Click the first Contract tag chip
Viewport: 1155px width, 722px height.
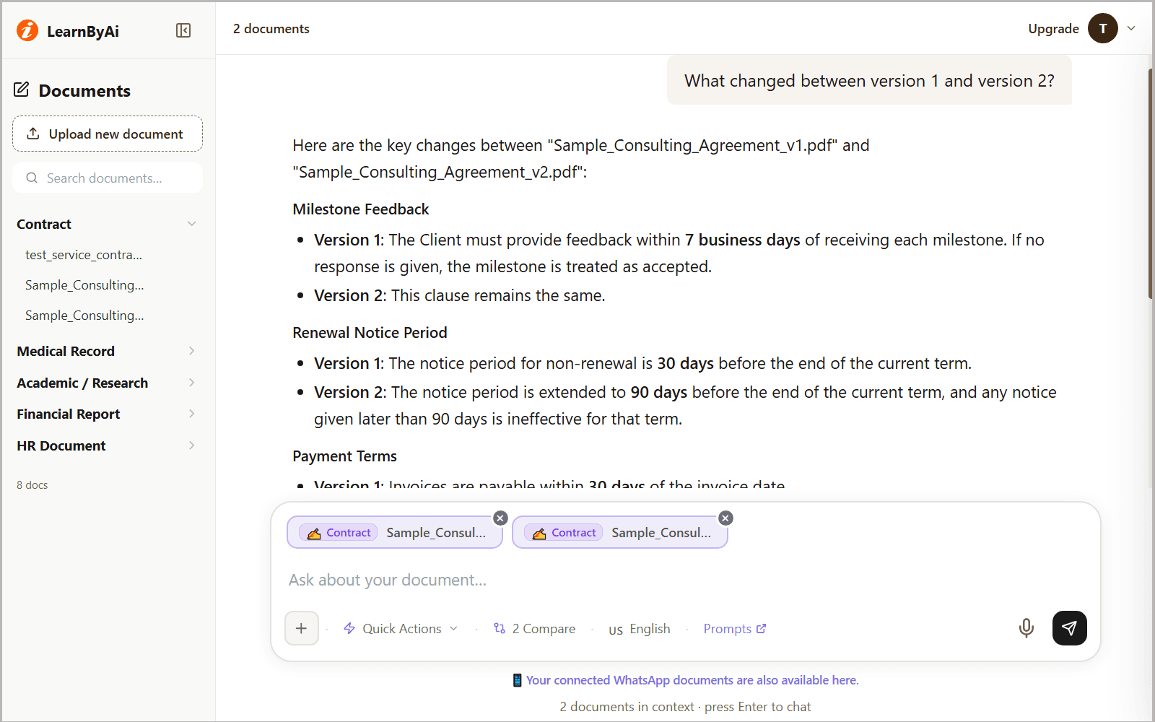point(339,533)
